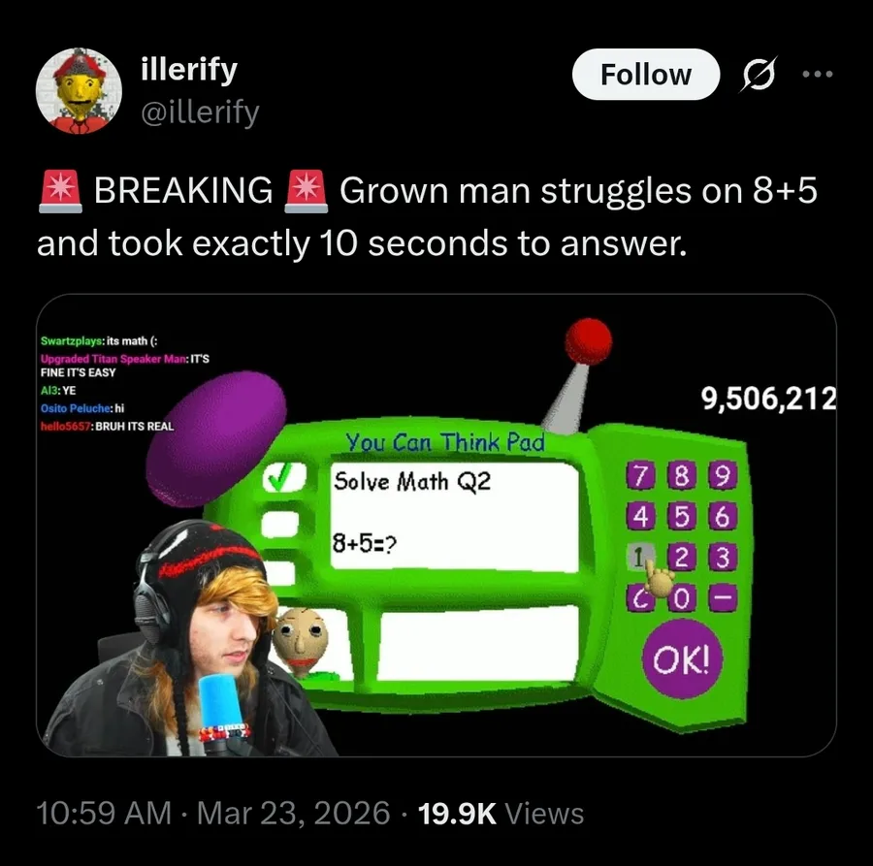Toggle the green checkmark box for Q1
The height and width of the screenshot is (866, 873).
point(284,477)
